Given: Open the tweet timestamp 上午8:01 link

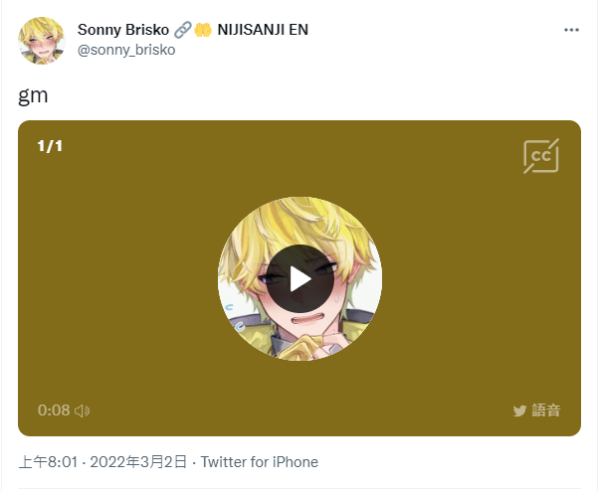Looking at the screenshot, I should [x=48, y=462].
